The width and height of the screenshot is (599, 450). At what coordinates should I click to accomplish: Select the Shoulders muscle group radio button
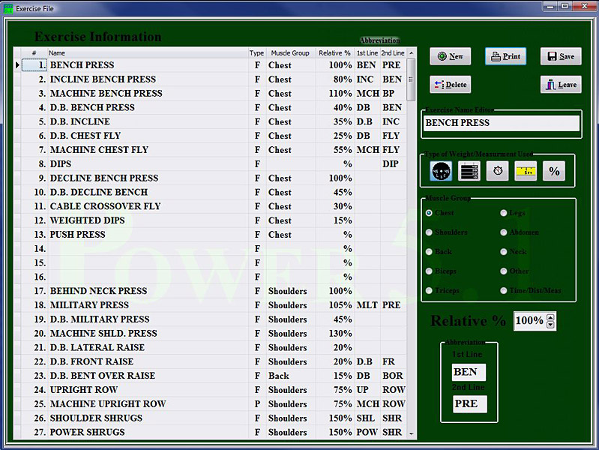[x=429, y=232]
